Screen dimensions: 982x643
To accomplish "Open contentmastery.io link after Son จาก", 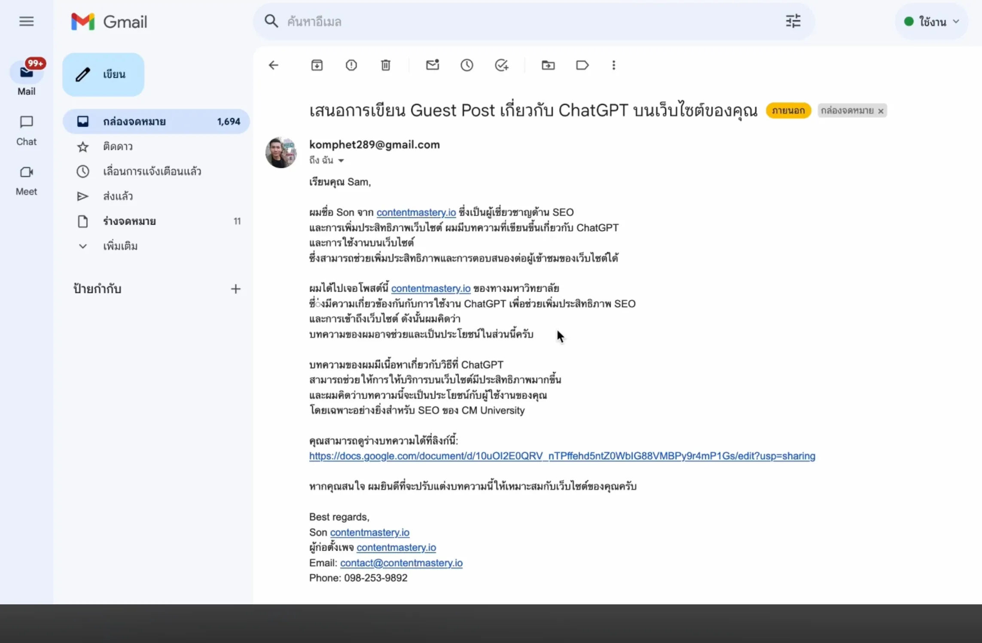I will tap(416, 213).
